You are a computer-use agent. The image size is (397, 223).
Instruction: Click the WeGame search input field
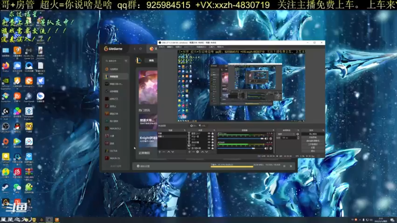click(x=115, y=61)
